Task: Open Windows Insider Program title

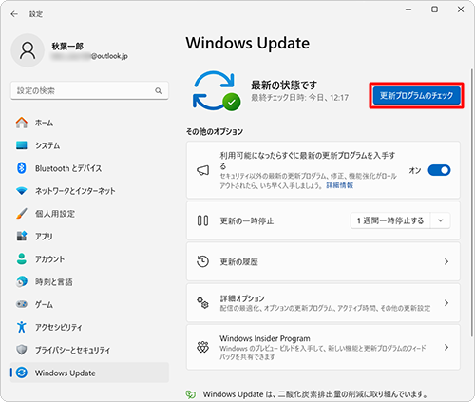Action: [265, 338]
